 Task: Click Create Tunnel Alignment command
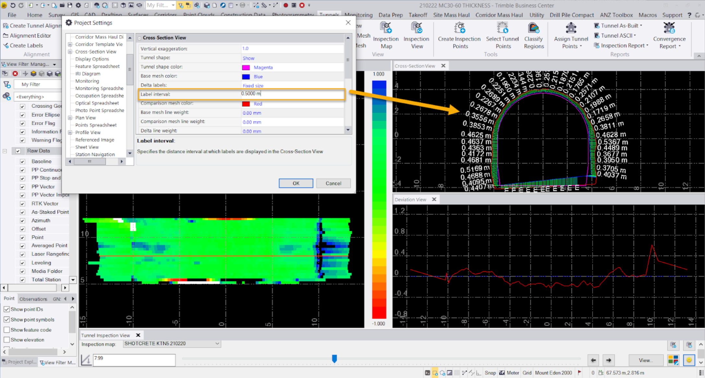(32, 26)
